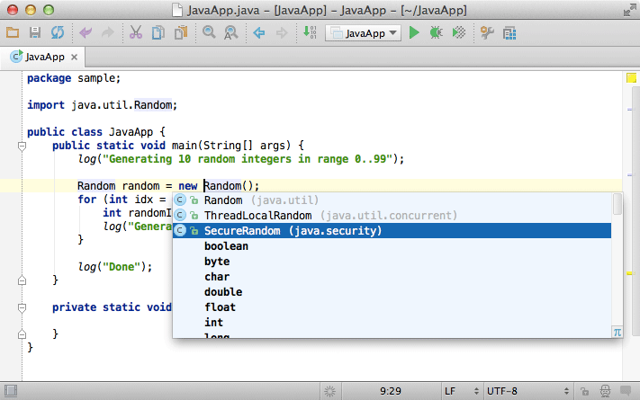Pick char from completion list
Image resolution: width=640 pixels, height=400 pixels.
point(392,277)
